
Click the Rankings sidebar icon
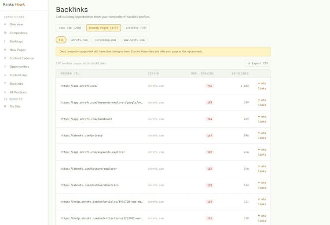click(5, 41)
